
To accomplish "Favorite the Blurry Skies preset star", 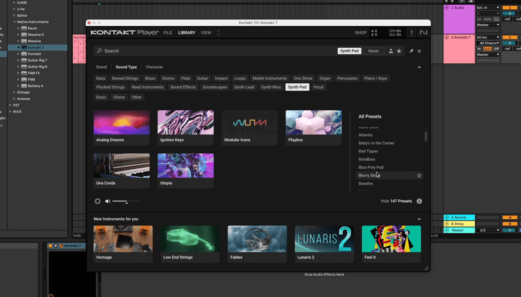I will point(419,175).
